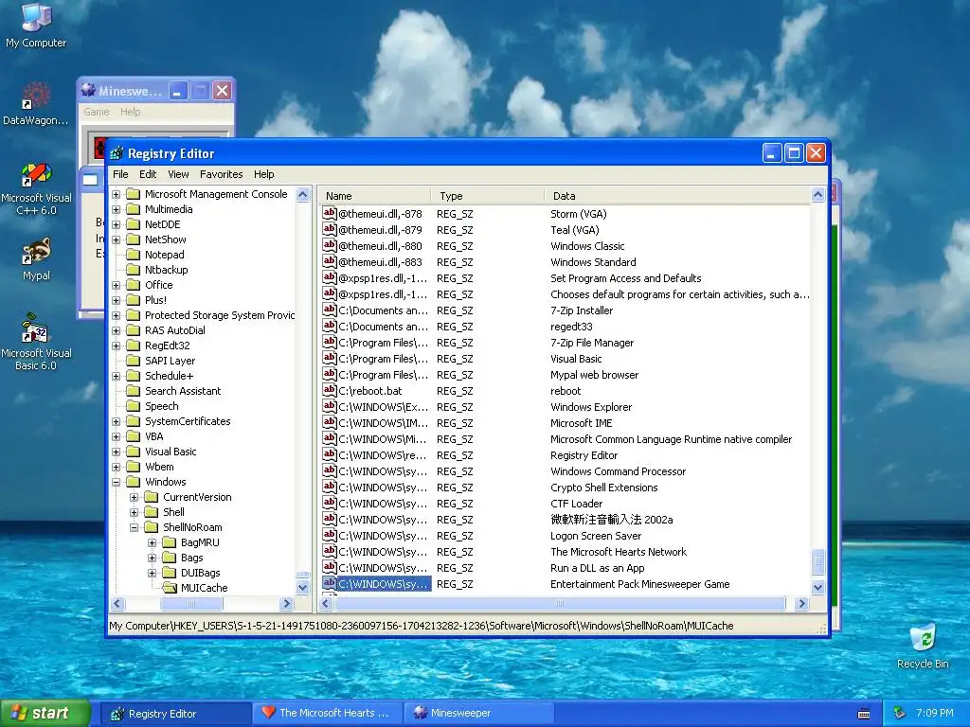
Task: Expand the Microsoft Management Console key
Action: click(x=116, y=194)
